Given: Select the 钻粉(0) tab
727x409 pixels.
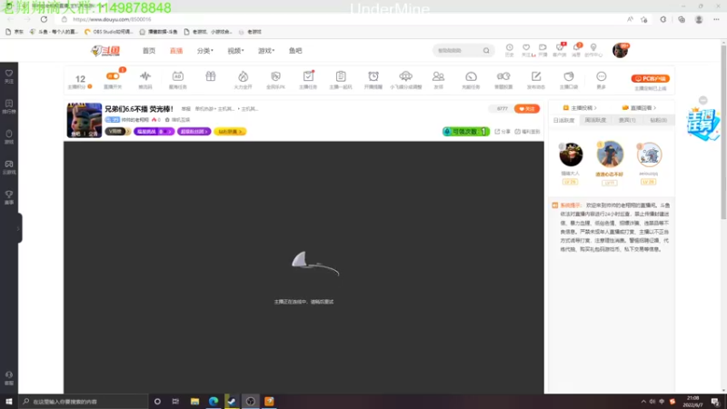Looking at the screenshot, I should (658, 120).
